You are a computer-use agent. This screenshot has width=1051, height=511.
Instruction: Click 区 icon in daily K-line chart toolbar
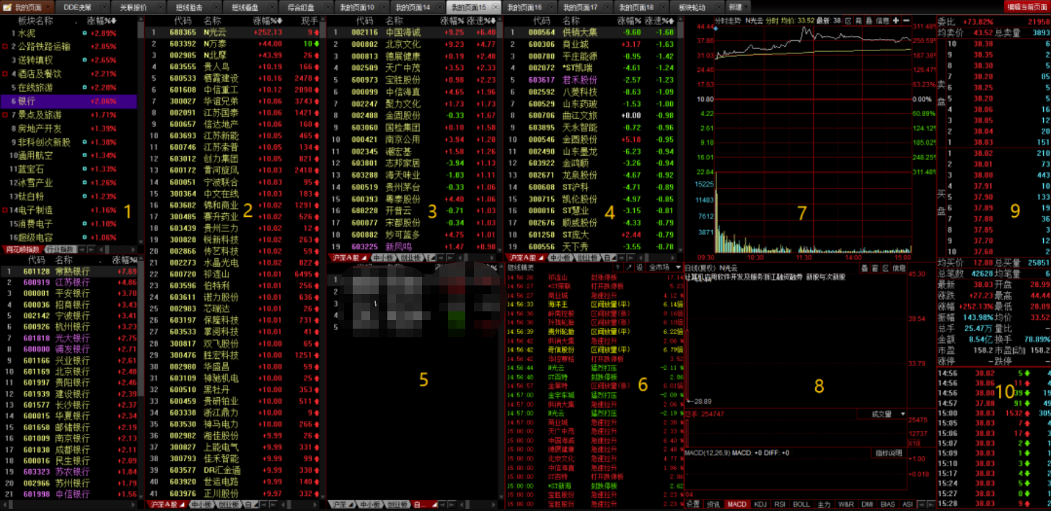click(885, 267)
